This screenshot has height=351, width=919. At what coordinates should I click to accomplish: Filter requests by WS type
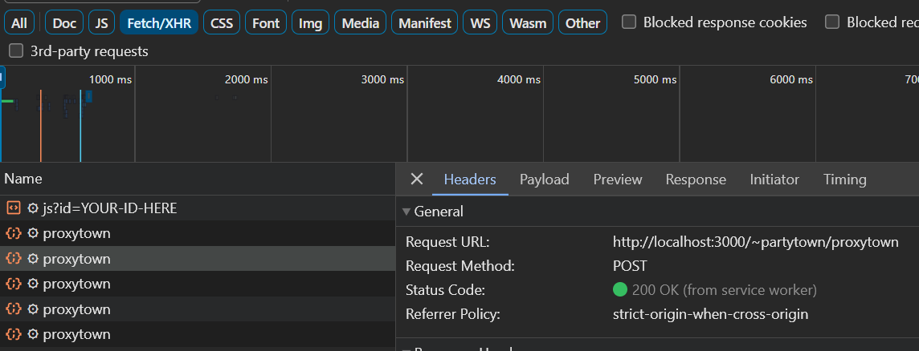tap(480, 22)
